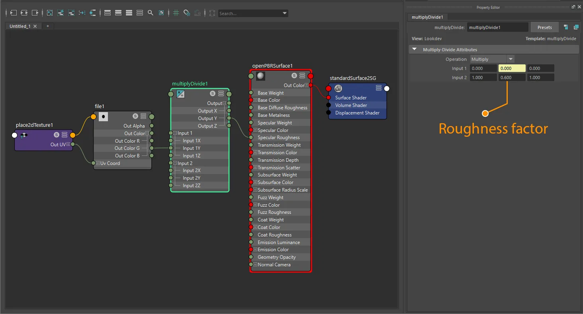Undock the Property Editor panel
The width and height of the screenshot is (583, 314).
pos(573,7)
